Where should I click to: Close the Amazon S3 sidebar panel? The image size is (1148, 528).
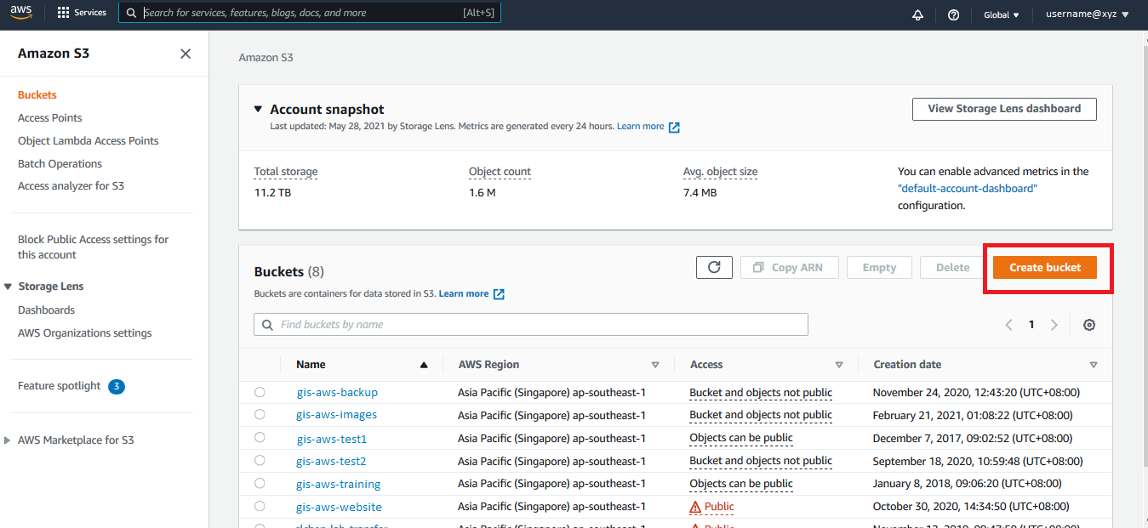click(186, 54)
